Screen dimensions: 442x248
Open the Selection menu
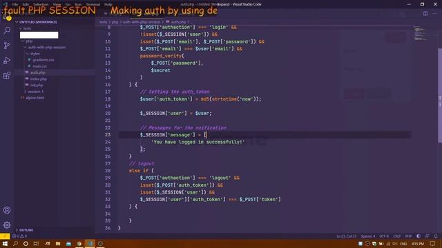click(x=41, y=5)
